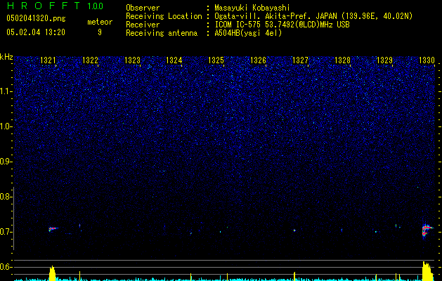Click the yellow power peak below 1330

point(427,271)
